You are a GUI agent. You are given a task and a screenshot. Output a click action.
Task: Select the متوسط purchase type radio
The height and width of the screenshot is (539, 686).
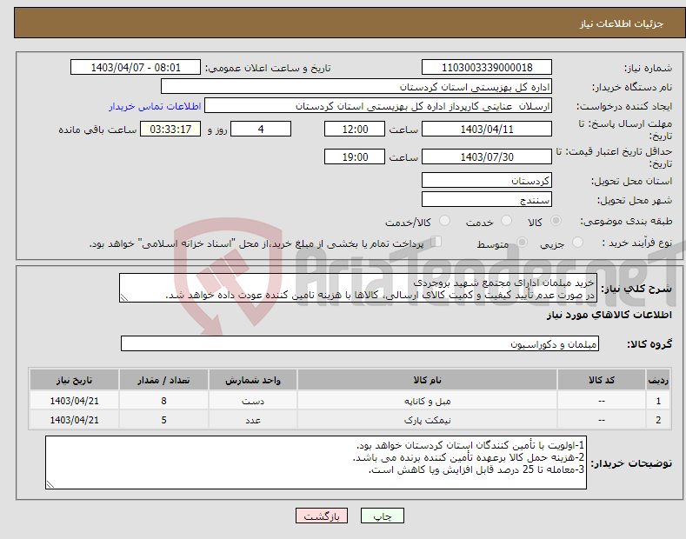click(x=522, y=242)
